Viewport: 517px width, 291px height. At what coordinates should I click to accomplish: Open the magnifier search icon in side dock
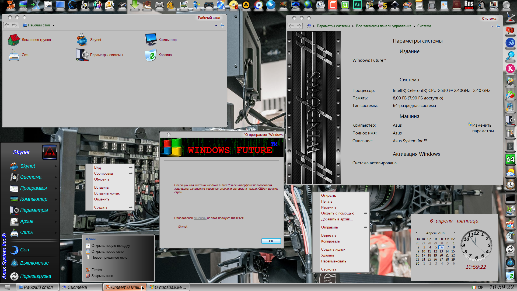510,56
